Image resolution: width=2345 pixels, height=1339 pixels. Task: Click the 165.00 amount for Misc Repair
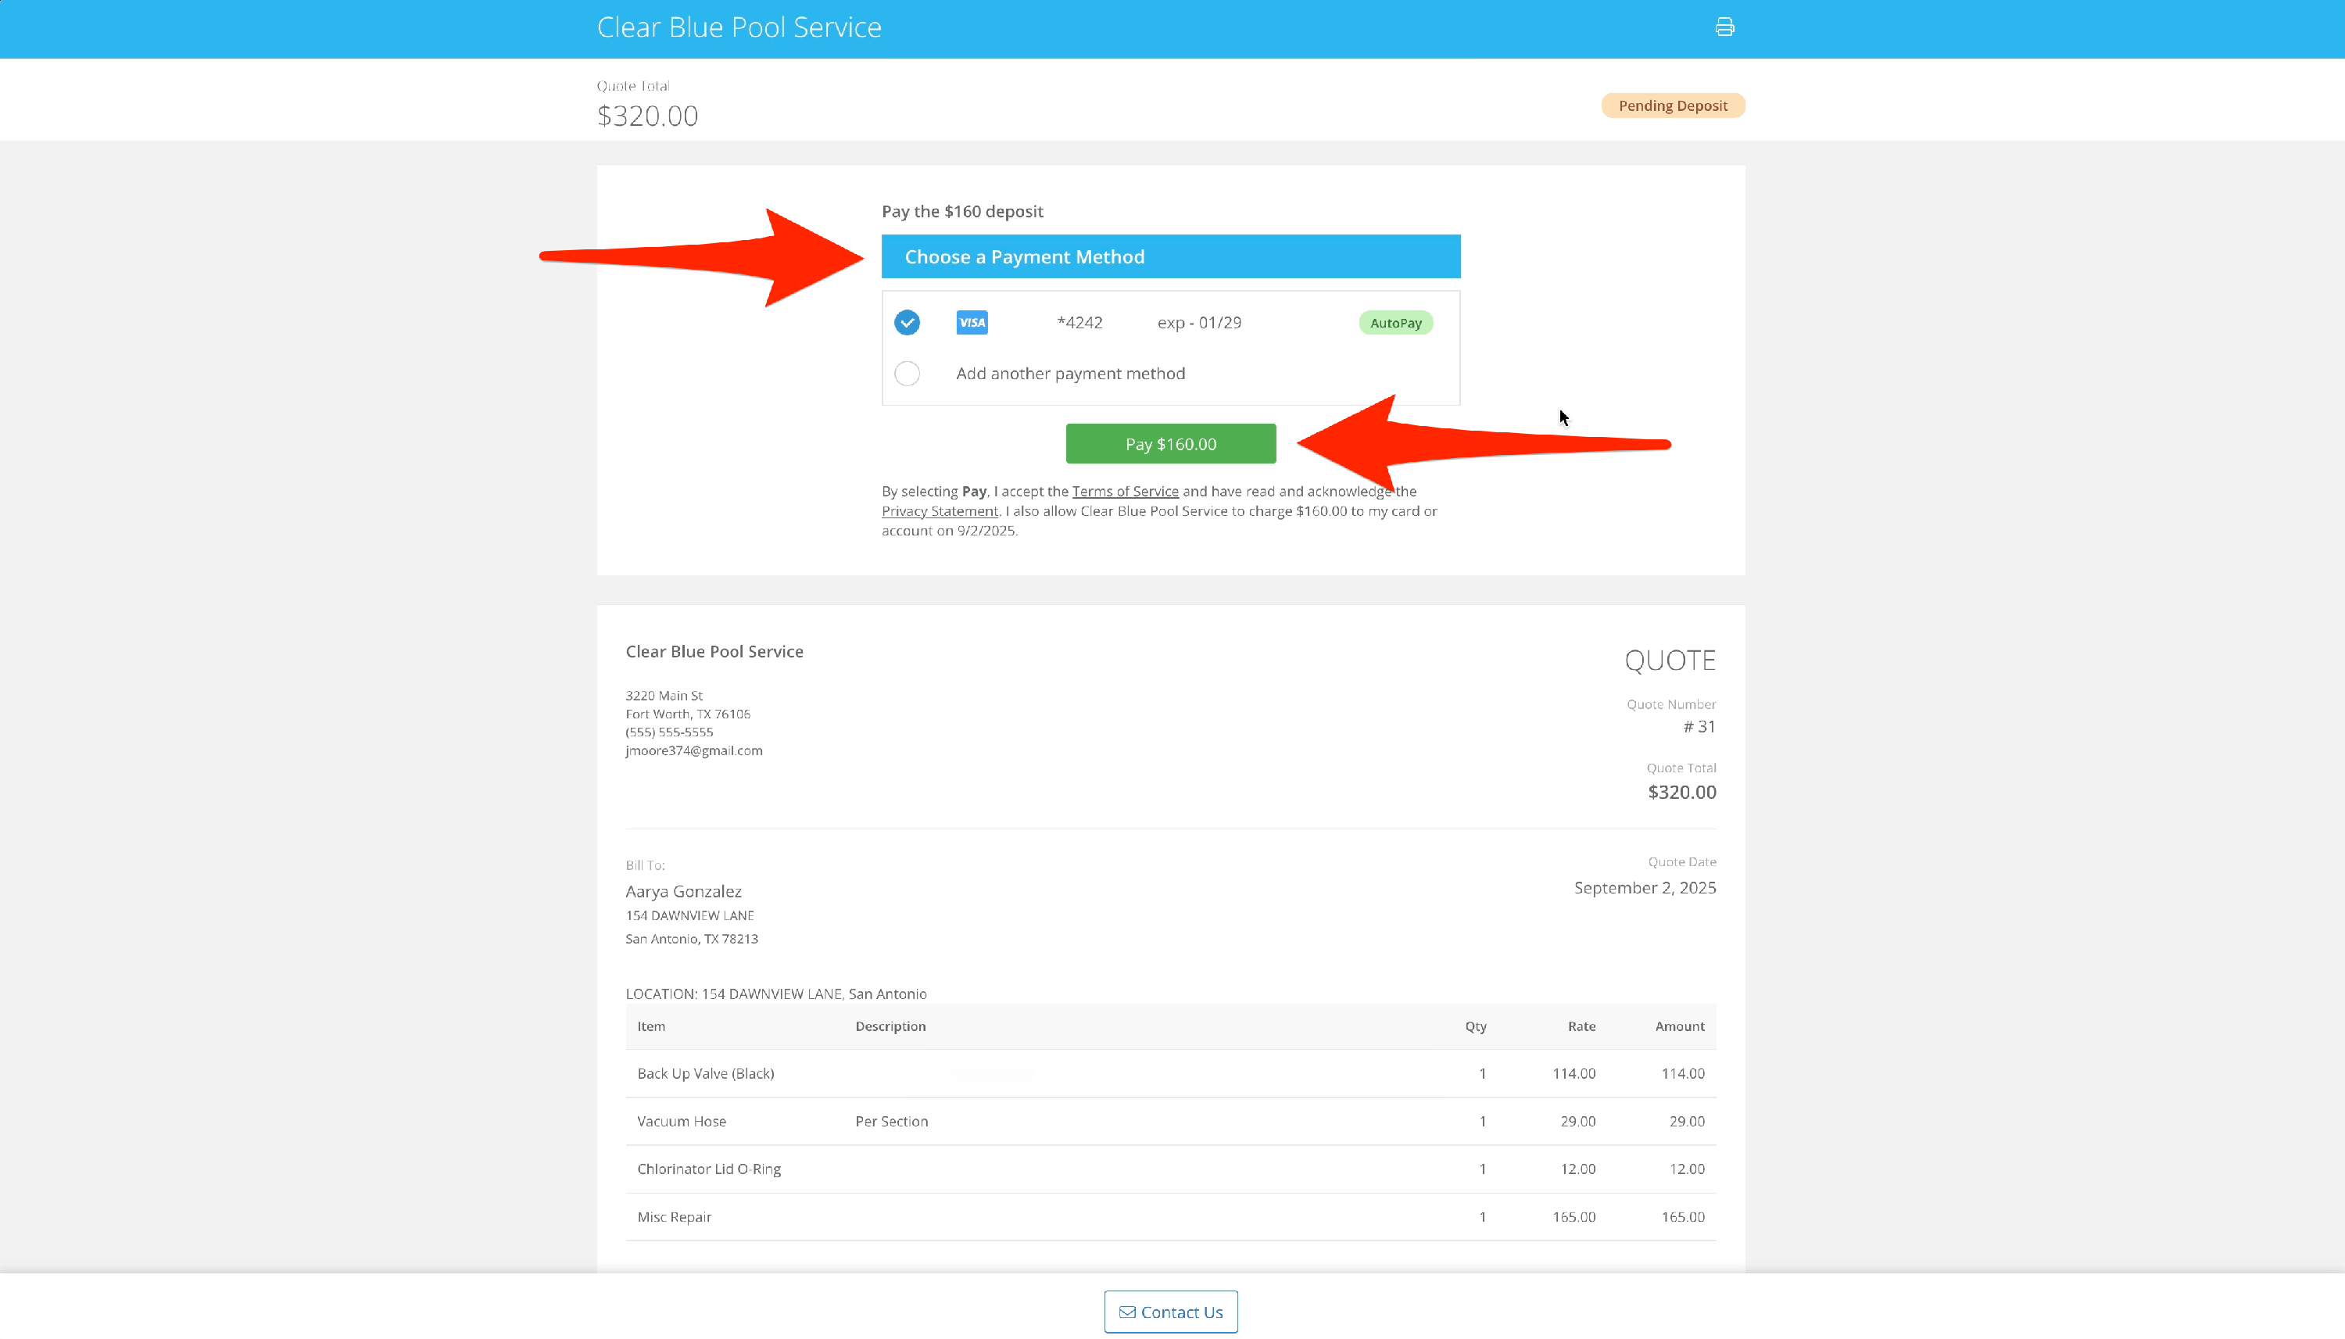coord(1683,1217)
